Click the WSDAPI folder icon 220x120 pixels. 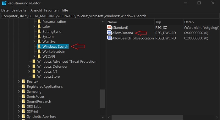click(39, 56)
